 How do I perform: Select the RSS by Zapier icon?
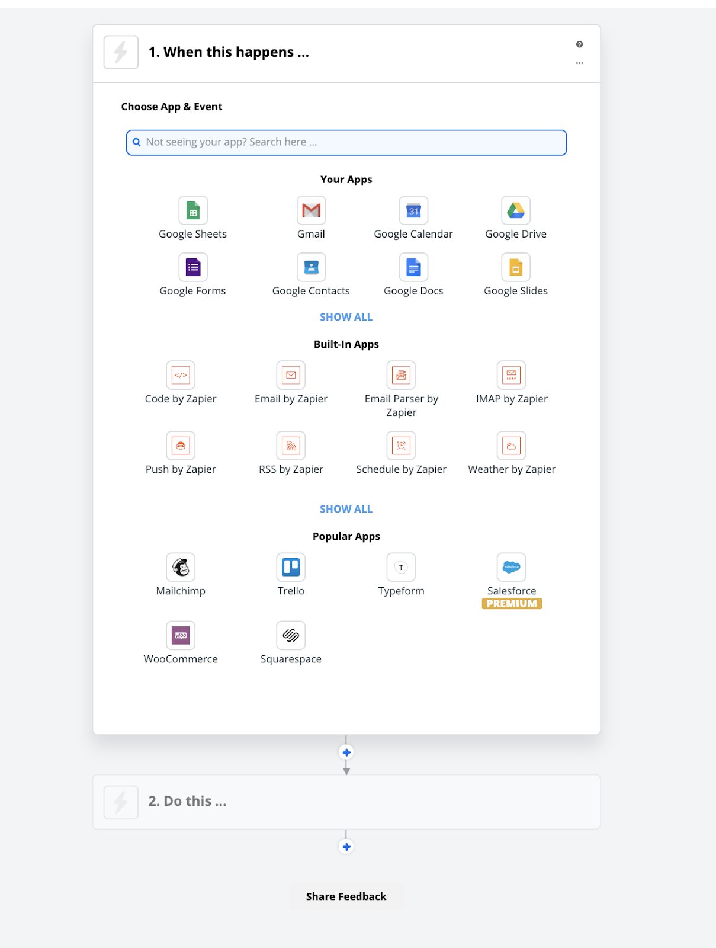[291, 446]
